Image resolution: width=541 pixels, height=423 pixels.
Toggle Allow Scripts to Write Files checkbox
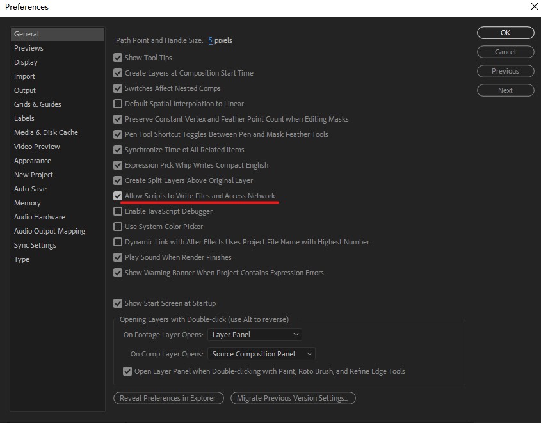pos(118,196)
